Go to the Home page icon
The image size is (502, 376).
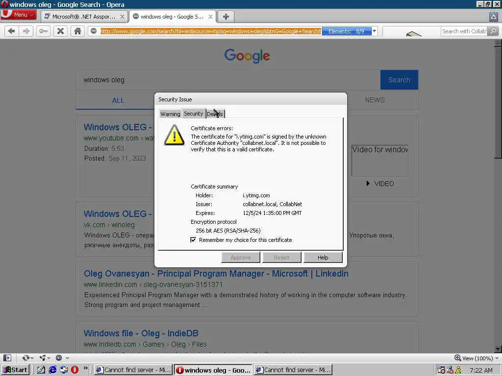click(x=77, y=31)
